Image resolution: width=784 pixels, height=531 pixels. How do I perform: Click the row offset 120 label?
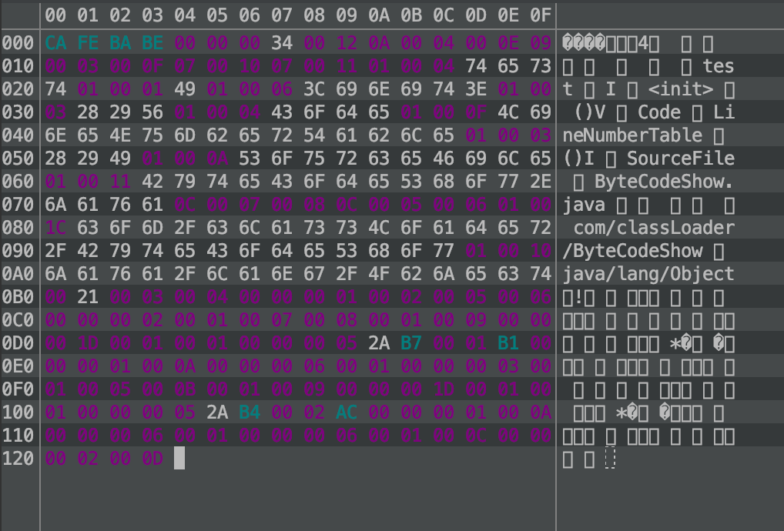click(18, 459)
